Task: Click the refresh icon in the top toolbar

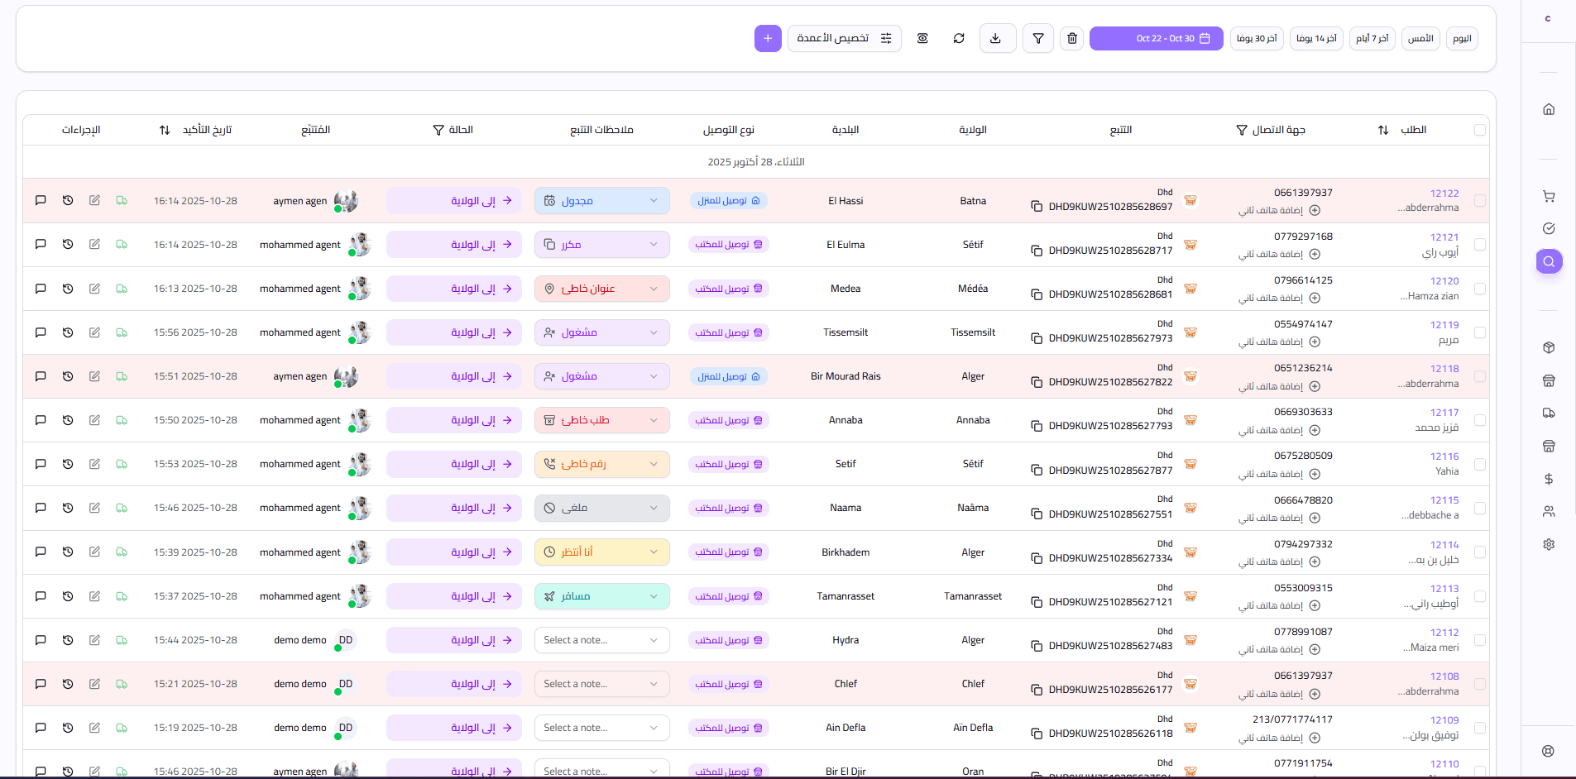Action: pyautogui.click(x=959, y=38)
